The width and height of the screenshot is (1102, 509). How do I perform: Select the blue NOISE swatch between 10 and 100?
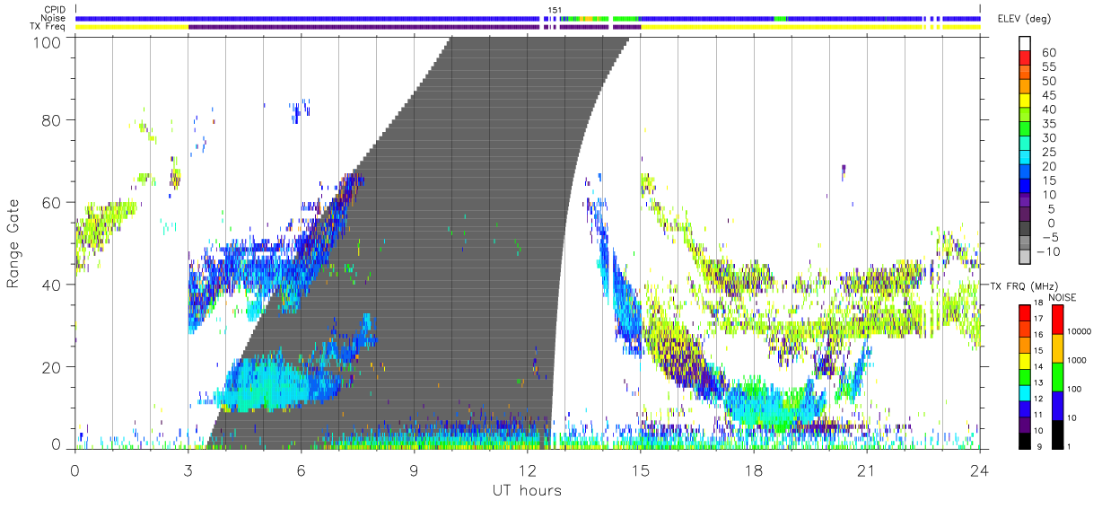(1058, 404)
